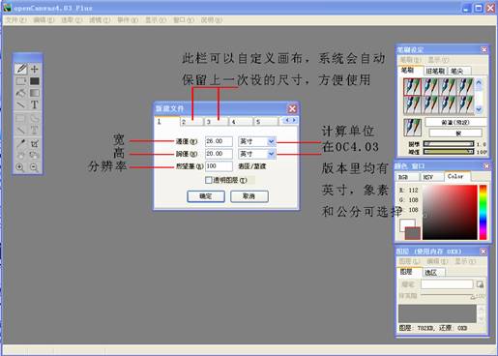This screenshot has height=356, width=498.
Task: Switch to preset tab 5 in the dialog
Action: click(x=266, y=122)
